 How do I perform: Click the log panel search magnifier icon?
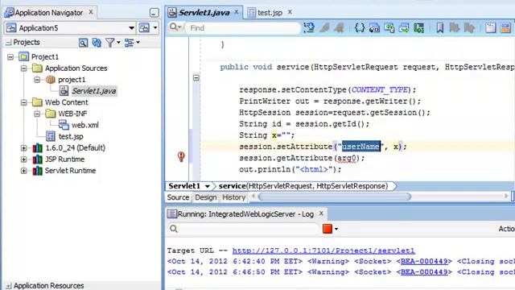(x=174, y=229)
